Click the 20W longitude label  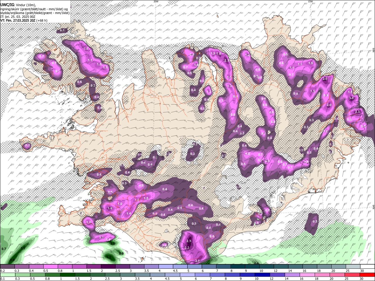click(156, 1)
